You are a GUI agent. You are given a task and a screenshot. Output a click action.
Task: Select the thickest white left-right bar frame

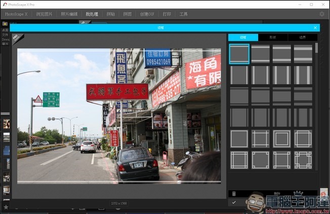coord(303,75)
